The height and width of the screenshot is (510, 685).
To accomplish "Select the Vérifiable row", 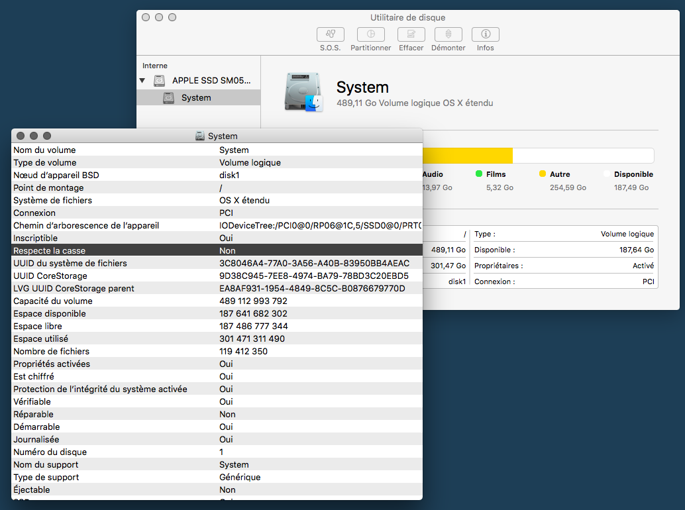I will tap(217, 401).
